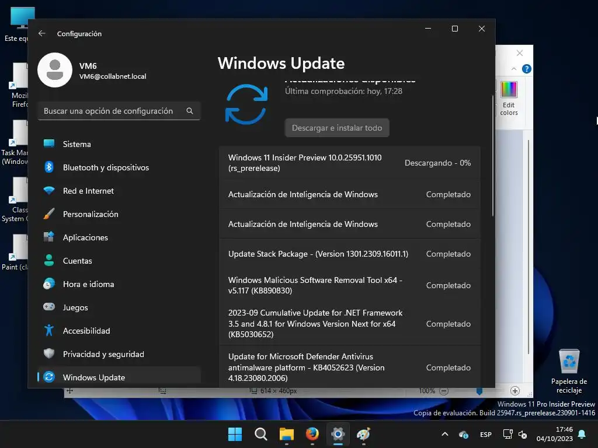Open File Explorer from the taskbar
598x448 pixels.
coord(286,434)
